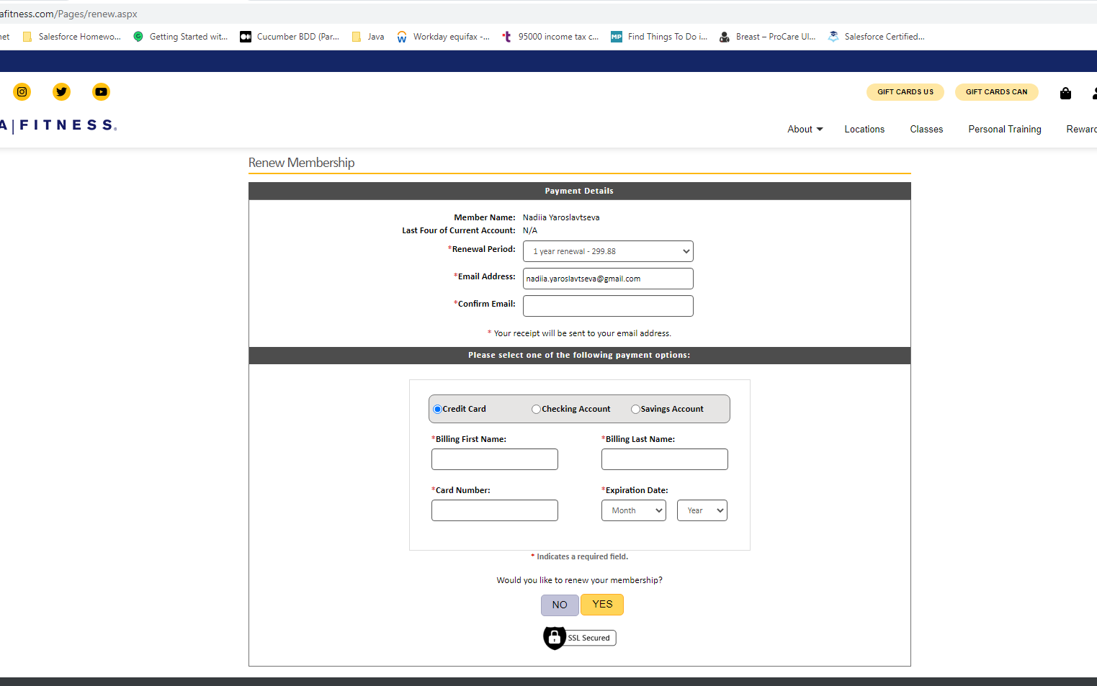
Task: Select the Savings Account payment option
Action: pyautogui.click(x=635, y=408)
